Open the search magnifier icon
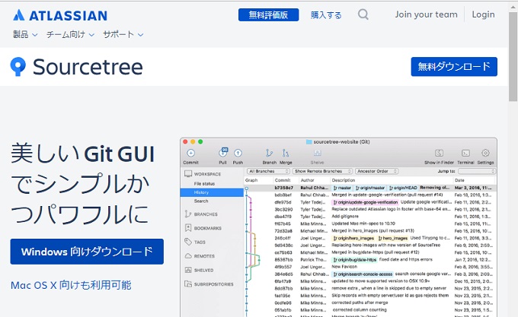518x317 pixels. coord(363,14)
